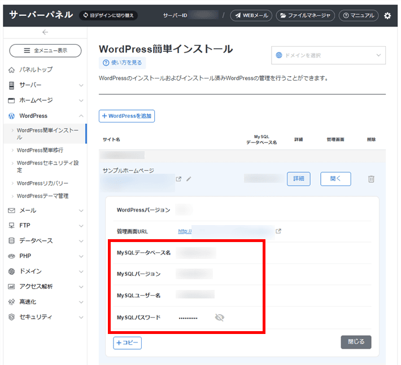Viewport: 401px width, 365px height.
Task: Click the 詳細 button
Action: pos(298,179)
